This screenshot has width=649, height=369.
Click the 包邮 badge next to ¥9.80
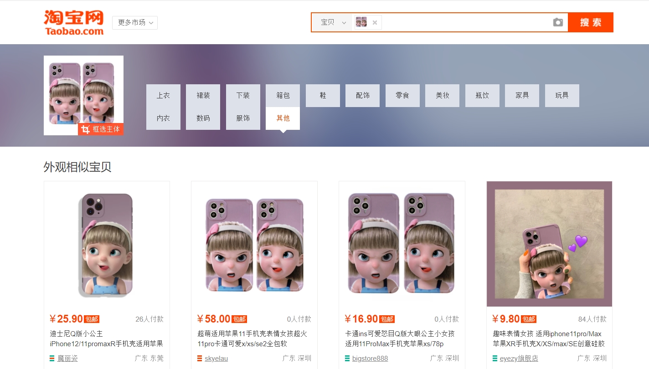(529, 319)
